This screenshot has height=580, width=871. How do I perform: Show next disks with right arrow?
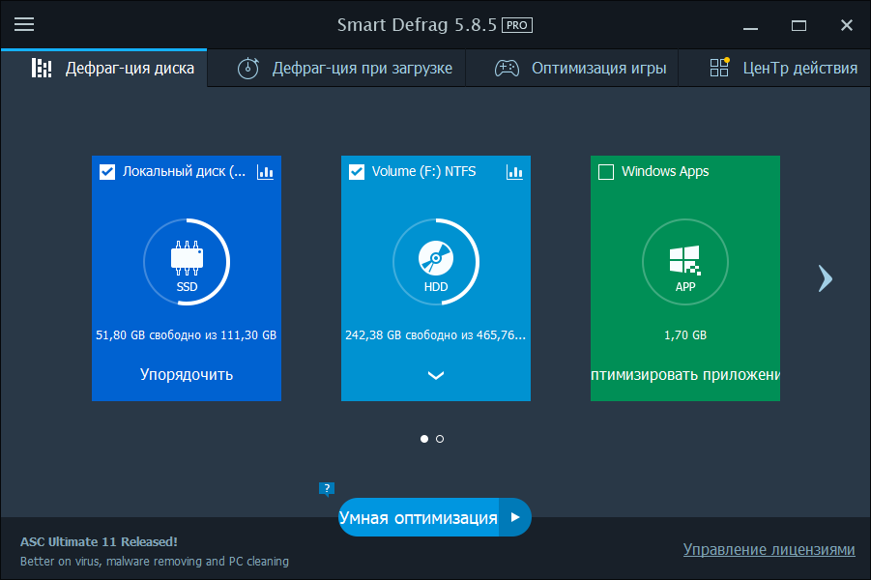point(824,278)
